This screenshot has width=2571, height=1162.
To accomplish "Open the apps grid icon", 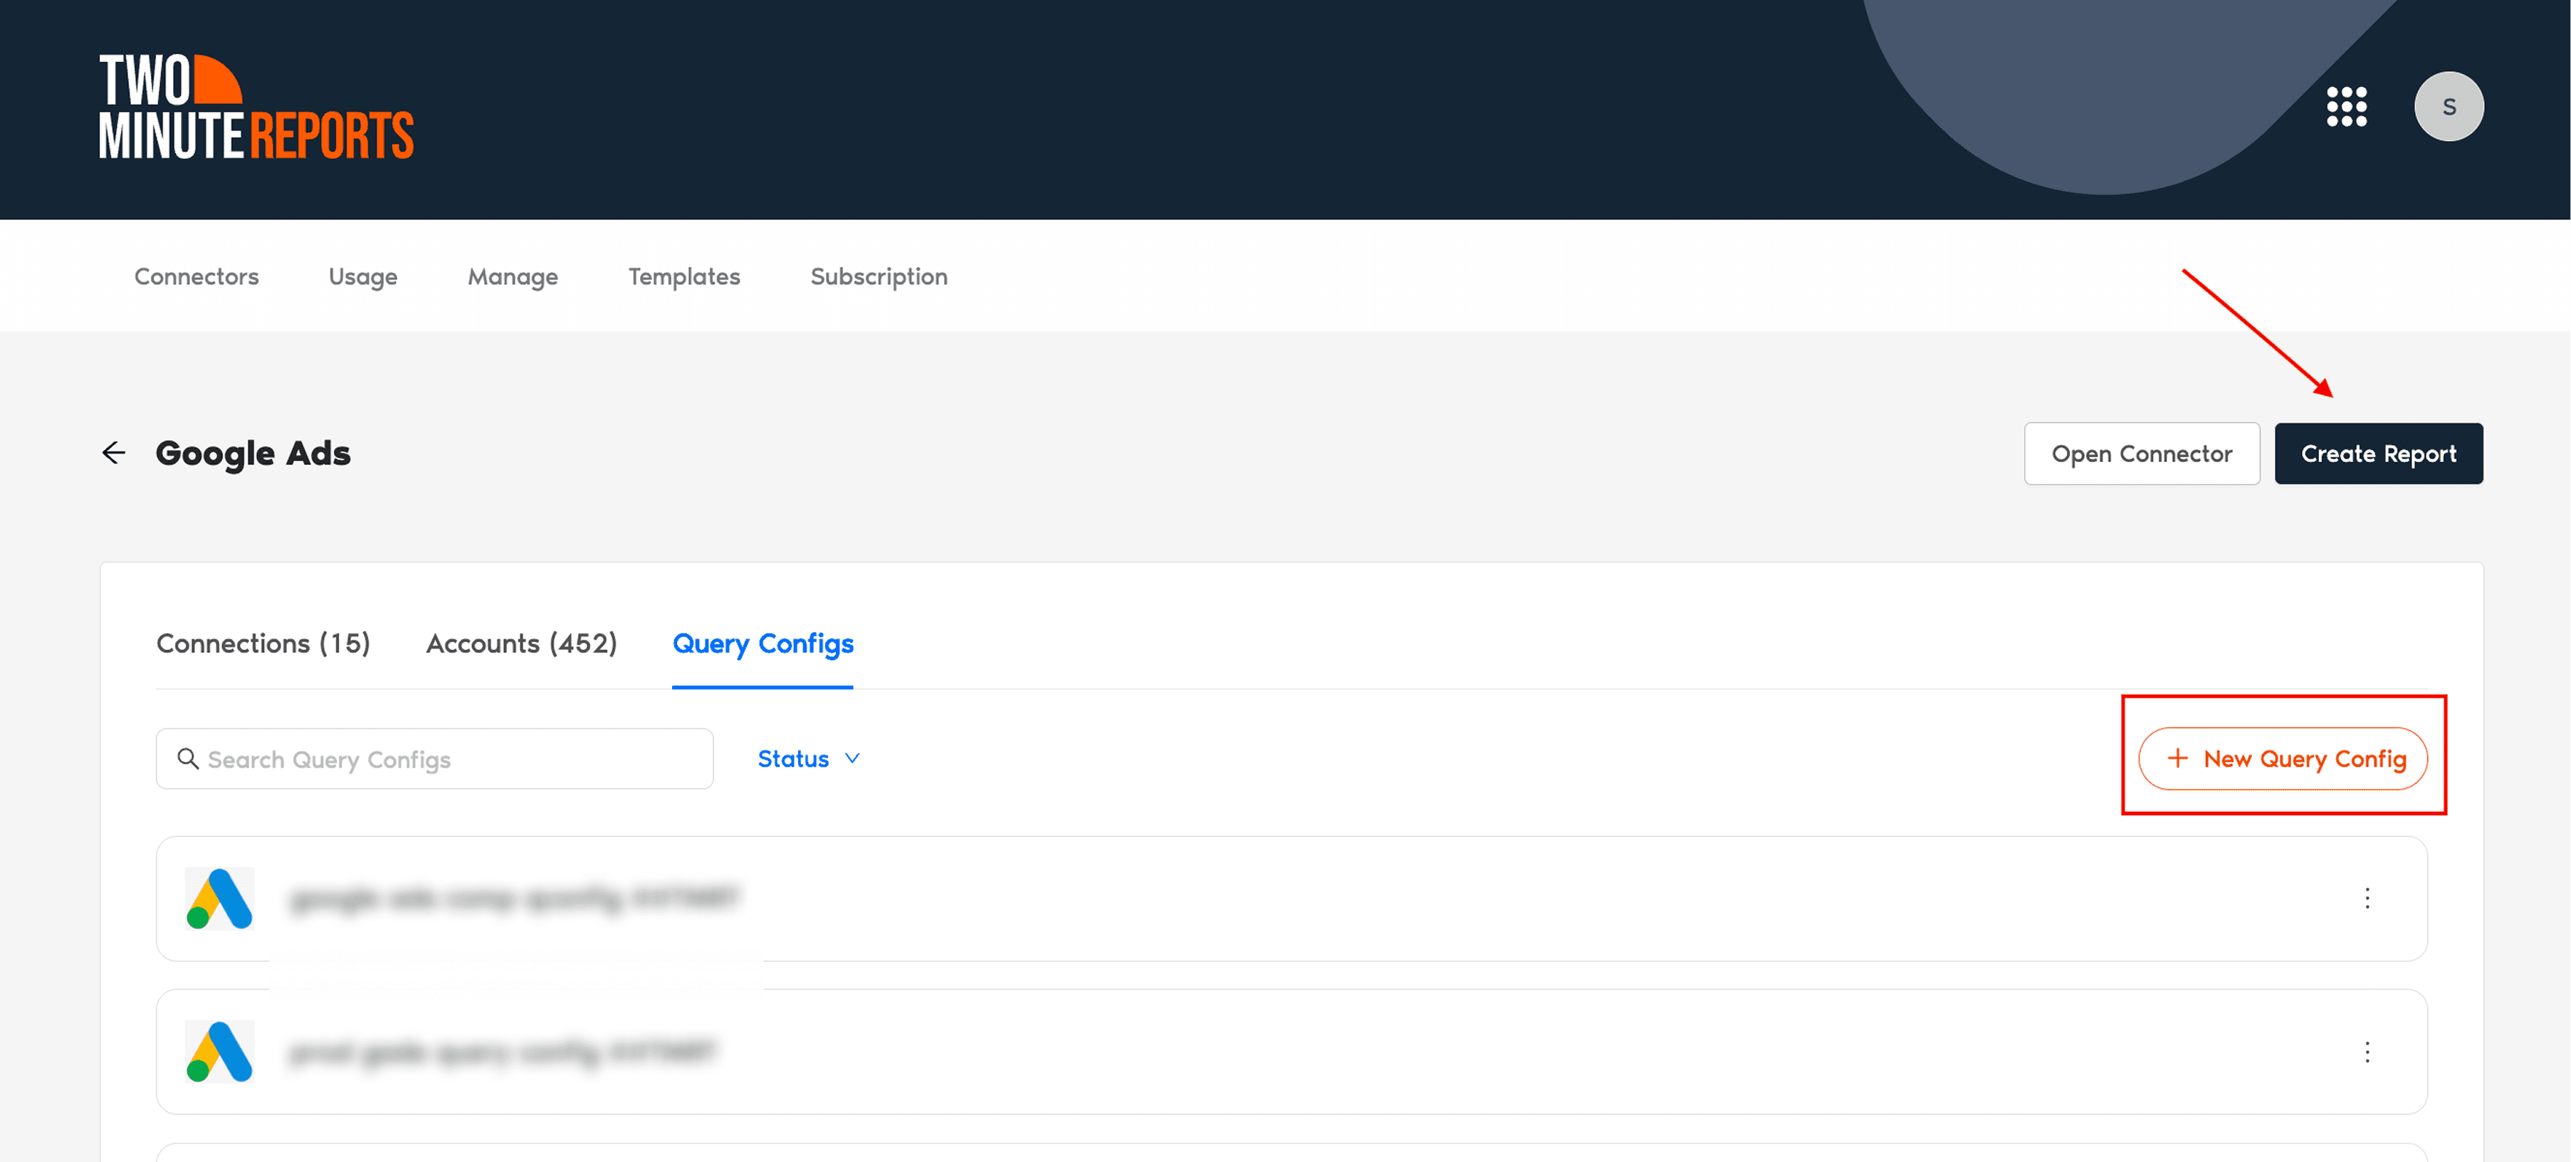I will pos(2345,107).
